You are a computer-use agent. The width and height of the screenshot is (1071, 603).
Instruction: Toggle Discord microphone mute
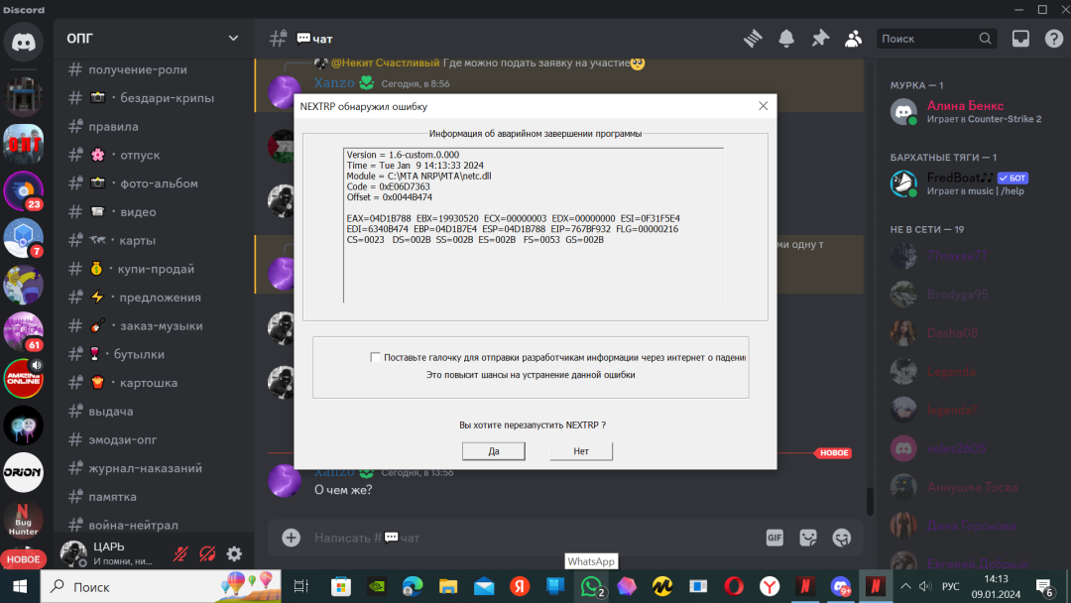tap(180, 553)
